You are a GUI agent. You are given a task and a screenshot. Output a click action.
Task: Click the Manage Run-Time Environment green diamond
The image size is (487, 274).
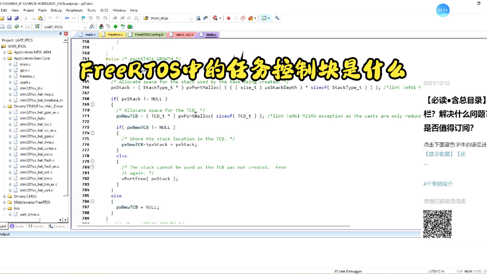[x=116, y=26]
